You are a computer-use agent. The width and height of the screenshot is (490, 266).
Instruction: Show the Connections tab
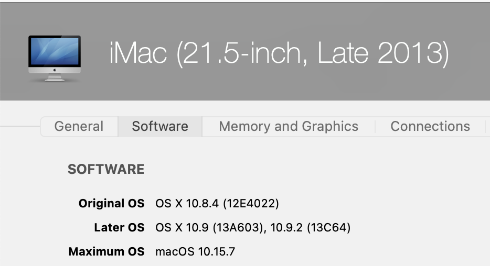click(430, 126)
